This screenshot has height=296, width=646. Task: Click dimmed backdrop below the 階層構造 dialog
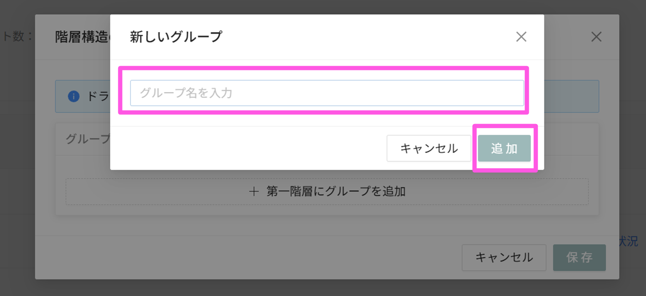[321, 288]
